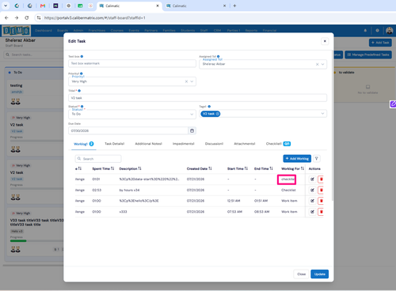Image resolution: width=396 pixels, height=291 pixels.
Task: Click the browser back arrow
Action: 6,17
